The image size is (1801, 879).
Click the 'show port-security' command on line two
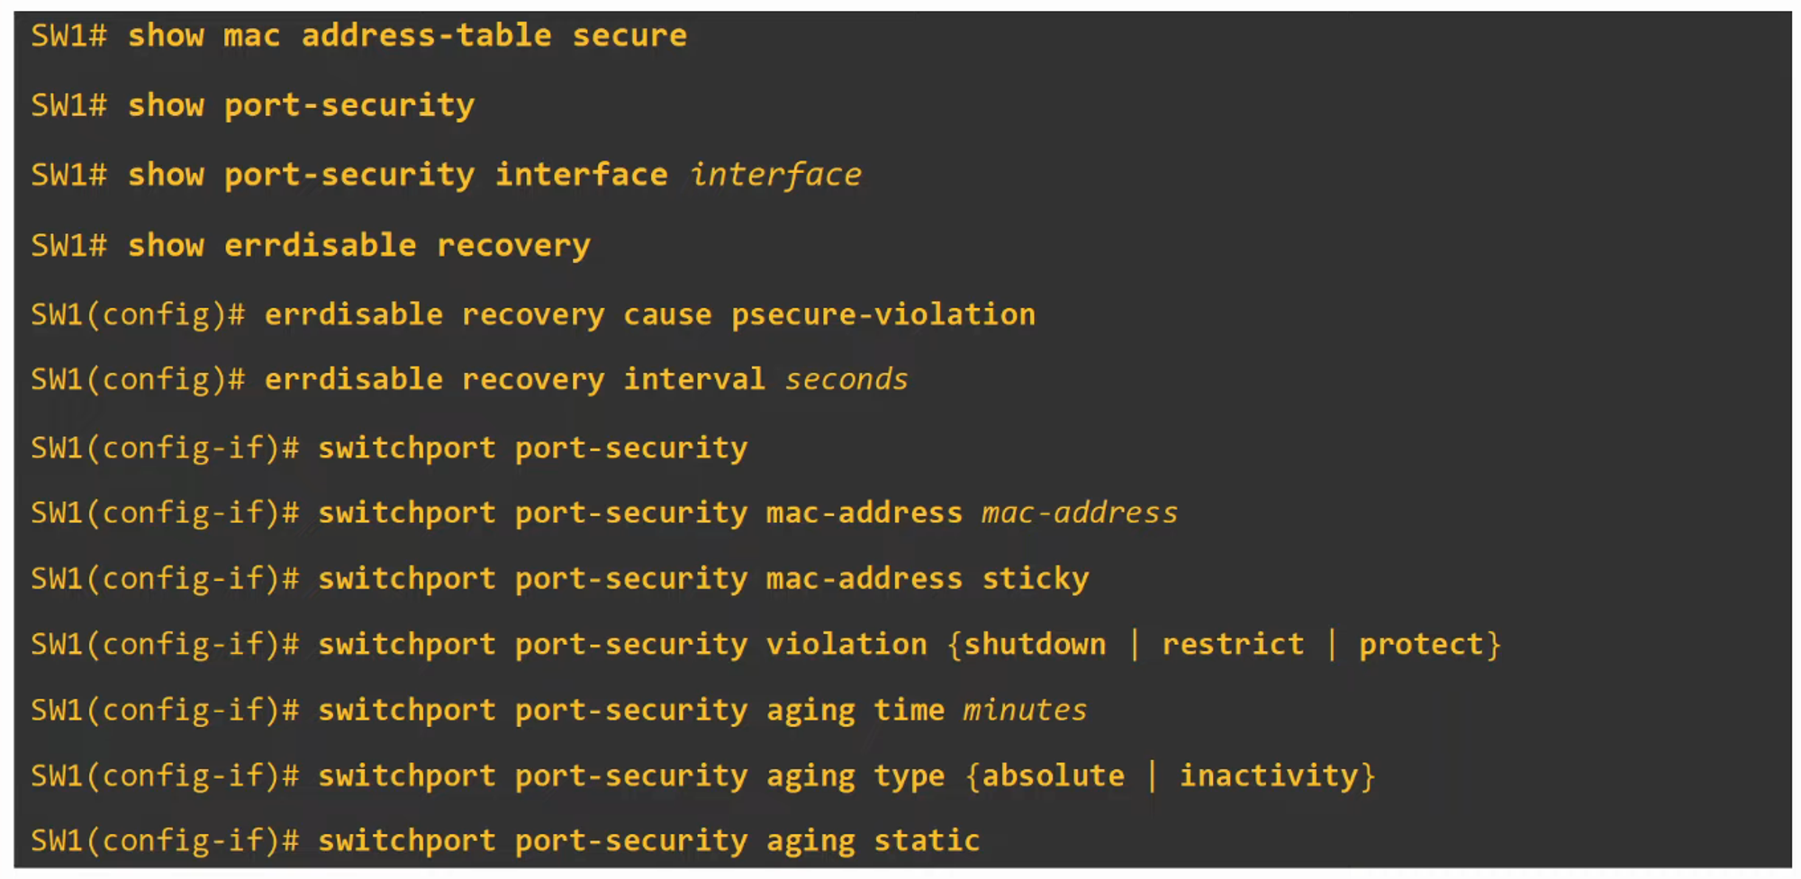pos(301,105)
